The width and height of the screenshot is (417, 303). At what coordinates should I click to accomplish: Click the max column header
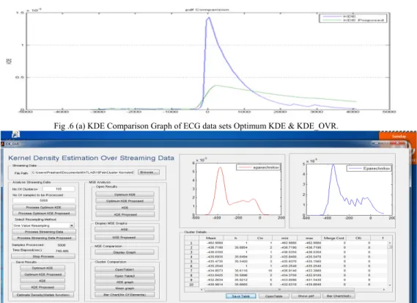[x=309, y=238]
